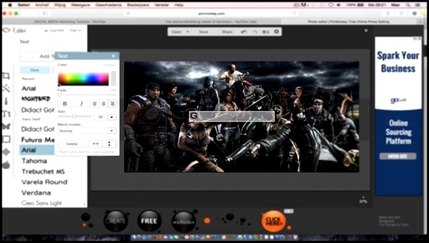
Task: Click the Safari reload icon
Action: (294, 13)
